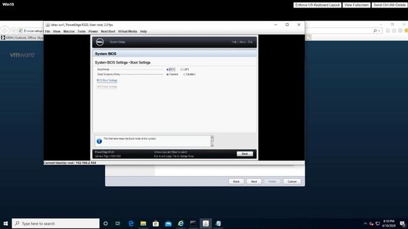Open the View menu in iDRAC console
408x229 pixels.
click(57, 31)
